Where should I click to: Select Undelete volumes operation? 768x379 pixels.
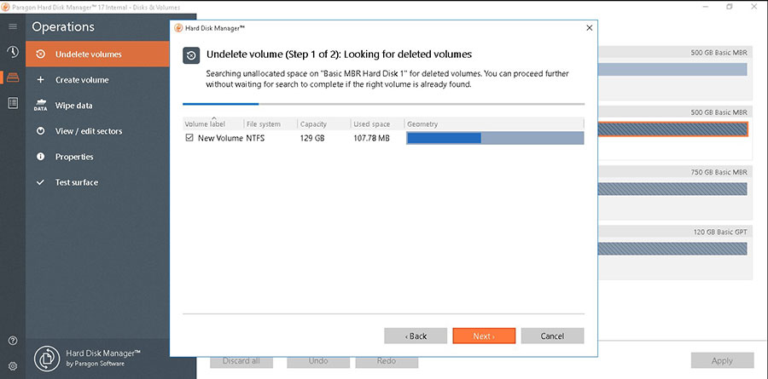pos(97,55)
